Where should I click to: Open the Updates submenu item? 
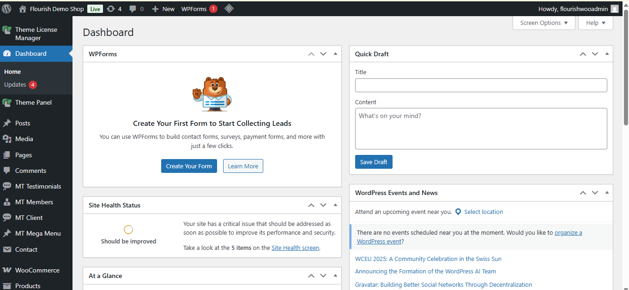[x=20, y=85]
